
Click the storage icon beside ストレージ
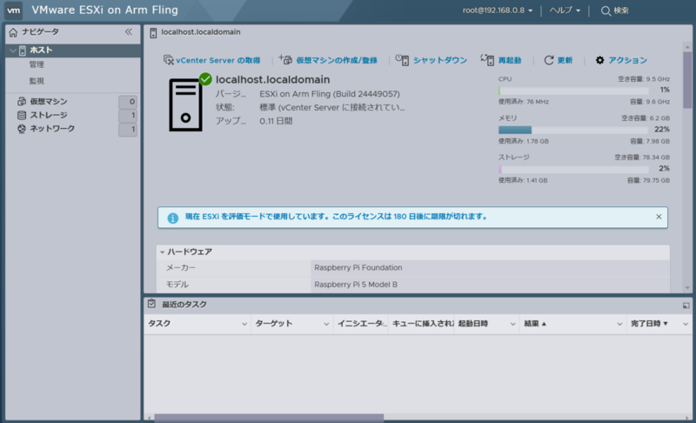point(21,115)
